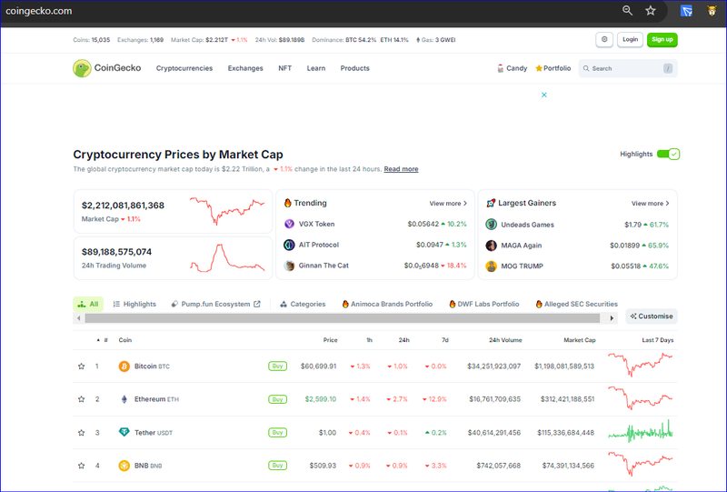
Task: Close the ad with the X icon
Action: (543, 95)
